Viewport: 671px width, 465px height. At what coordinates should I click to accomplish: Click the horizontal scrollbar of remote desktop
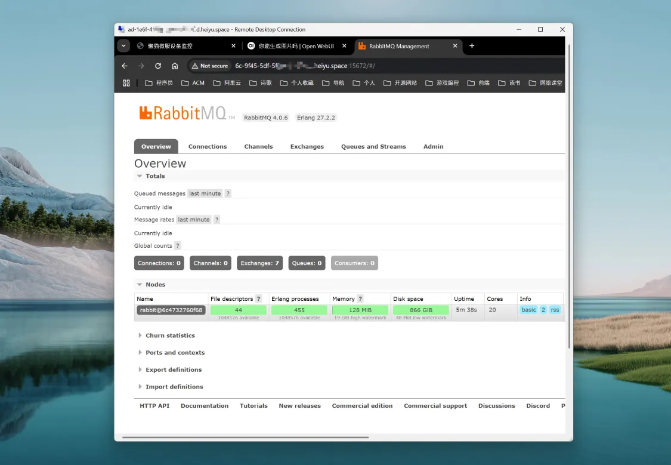point(245,437)
